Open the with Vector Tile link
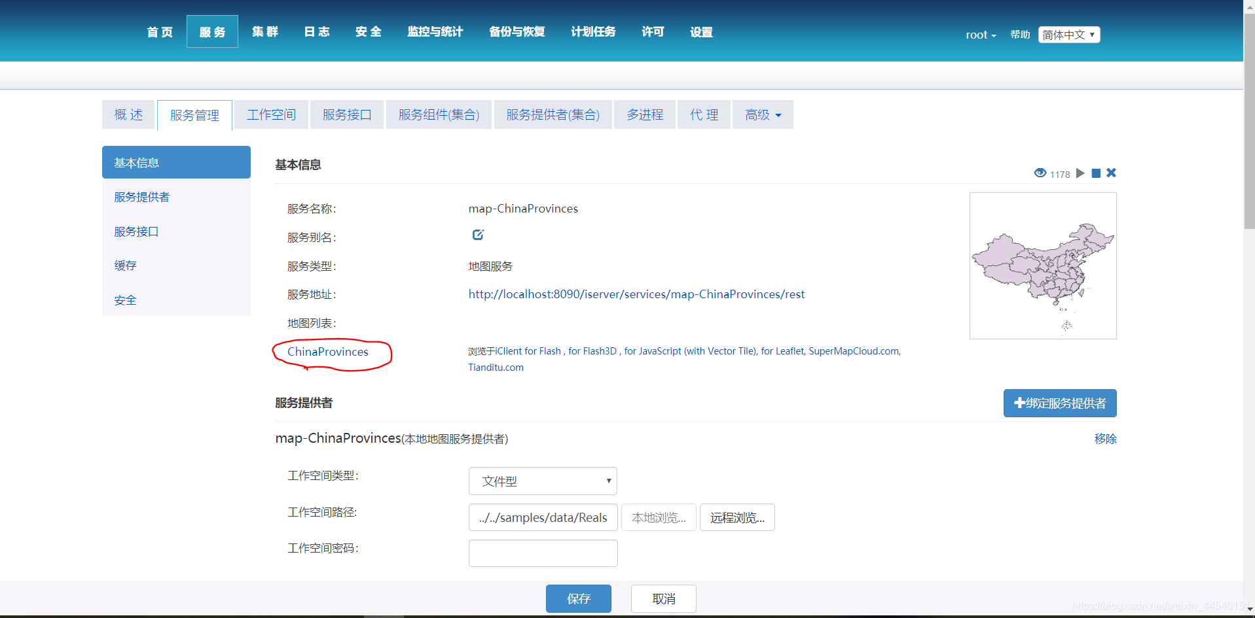This screenshot has height=618, width=1255. [721, 351]
